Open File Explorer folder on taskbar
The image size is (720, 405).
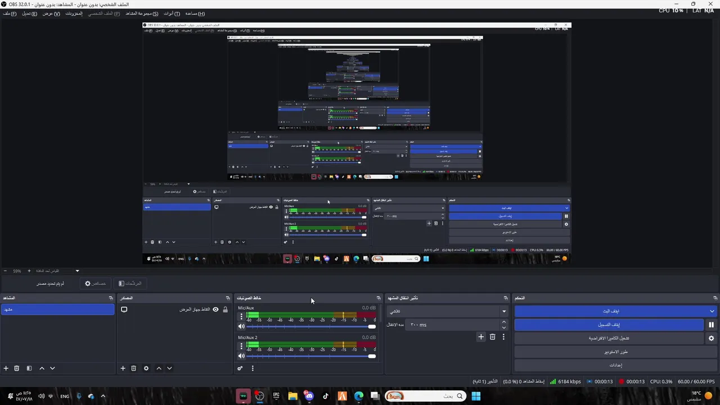click(292, 396)
